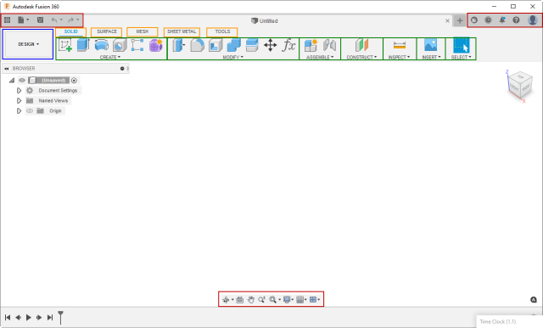Collapse the BROWSER panel arrows
Screen dimensions: 543x328
click(6, 69)
